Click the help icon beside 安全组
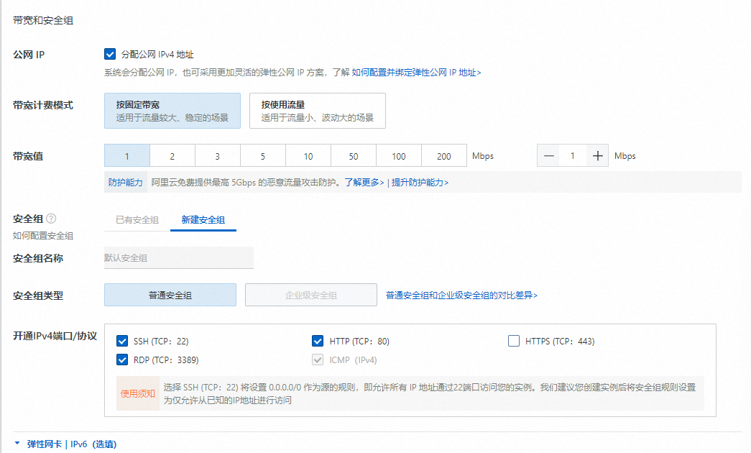Viewport: 751px width, 453px height. tap(51, 219)
